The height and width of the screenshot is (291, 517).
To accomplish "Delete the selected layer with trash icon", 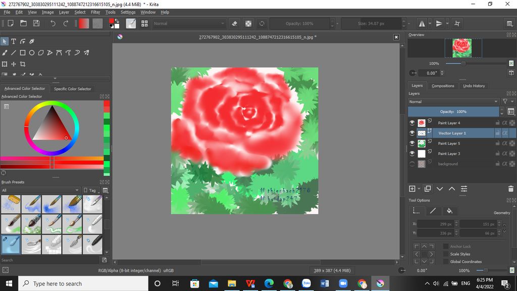I will tap(511, 189).
